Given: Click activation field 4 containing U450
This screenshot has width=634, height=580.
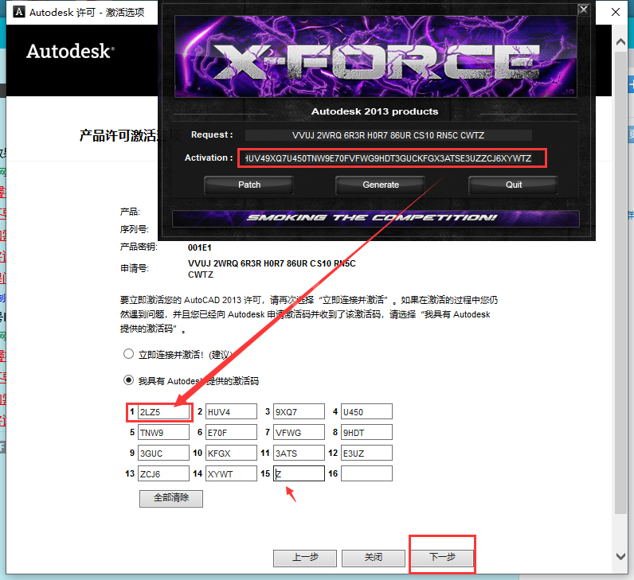Looking at the screenshot, I should pos(366,411).
